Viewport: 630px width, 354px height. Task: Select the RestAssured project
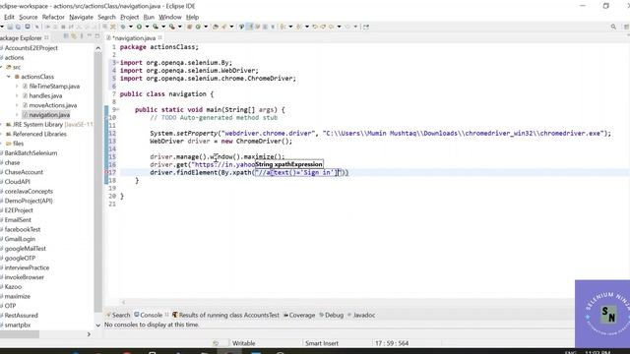point(21,316)
